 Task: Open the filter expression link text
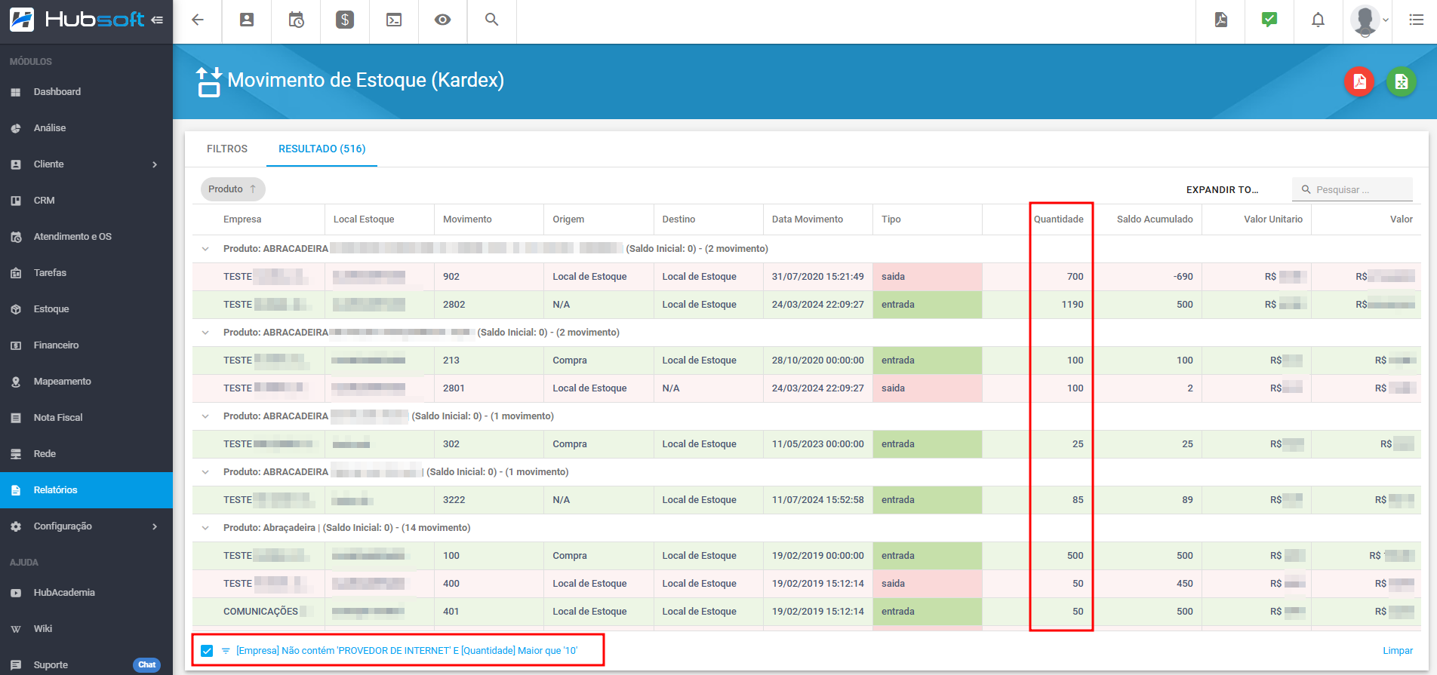tap(407, 651)
